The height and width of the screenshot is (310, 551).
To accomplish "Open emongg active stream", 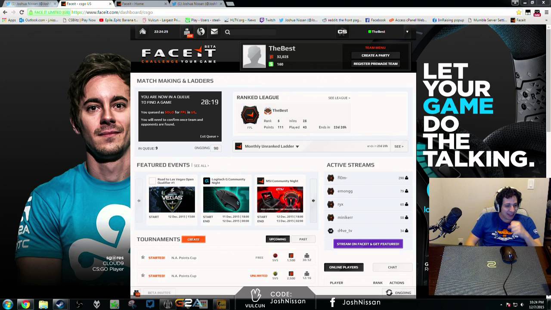I will click(x=345, y=191).
